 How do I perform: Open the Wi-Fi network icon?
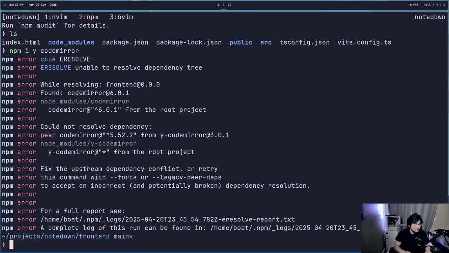(x=437, y=5)
